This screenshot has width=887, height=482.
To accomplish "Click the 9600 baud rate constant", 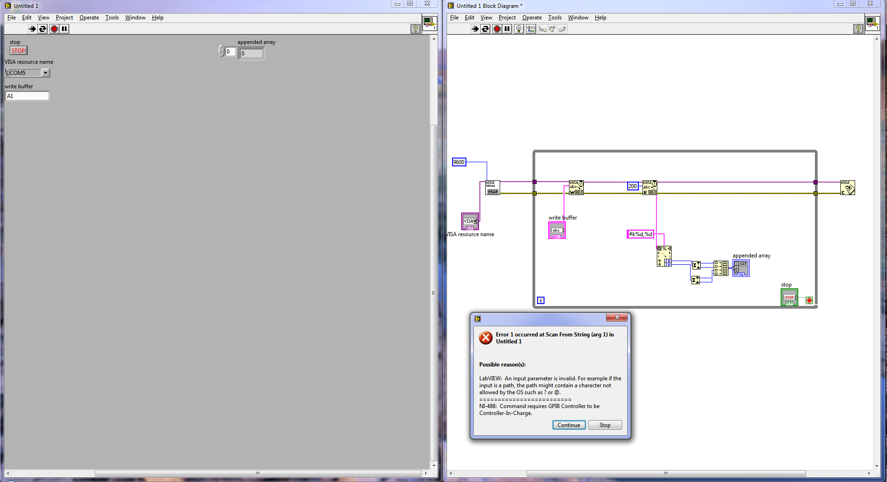I will pos(459,162).
